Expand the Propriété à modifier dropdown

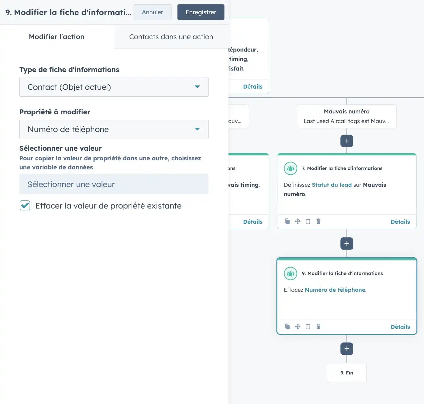pyautogui.click(x=114, y=129)
